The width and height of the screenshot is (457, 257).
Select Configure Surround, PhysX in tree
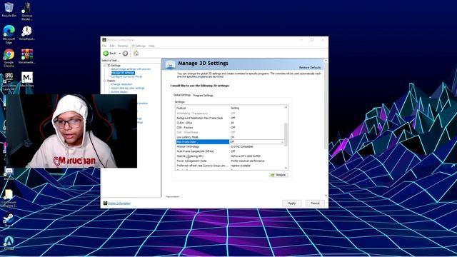click(x=126, y=76)
